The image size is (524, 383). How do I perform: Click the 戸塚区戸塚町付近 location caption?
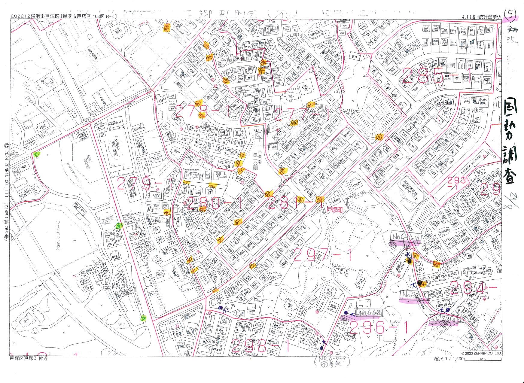click(x=29, y=358)
